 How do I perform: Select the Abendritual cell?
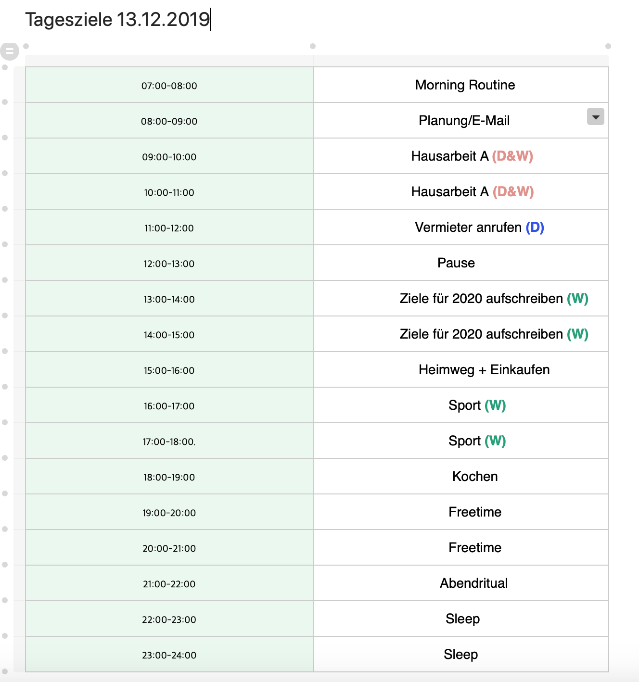[x=461, y=583]
